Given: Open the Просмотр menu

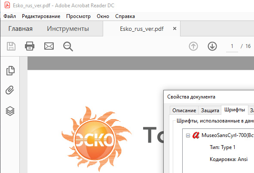Looking at the screenshot, I should (x=78, y=16).
